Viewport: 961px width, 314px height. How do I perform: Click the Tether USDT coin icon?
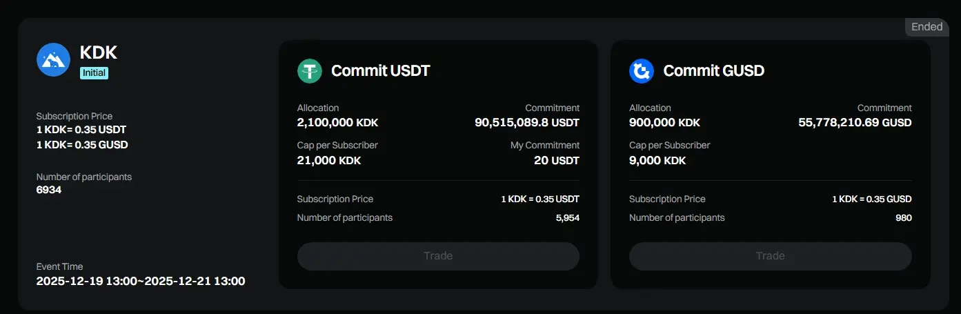coord(310,70)
